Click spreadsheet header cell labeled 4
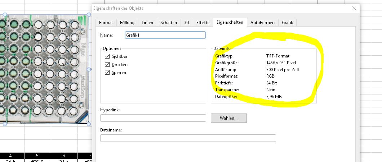 pos(11,156)
